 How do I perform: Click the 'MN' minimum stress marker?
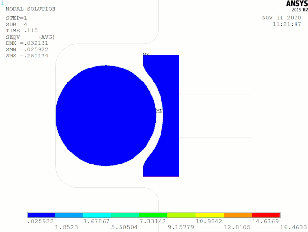pos(160,111)
